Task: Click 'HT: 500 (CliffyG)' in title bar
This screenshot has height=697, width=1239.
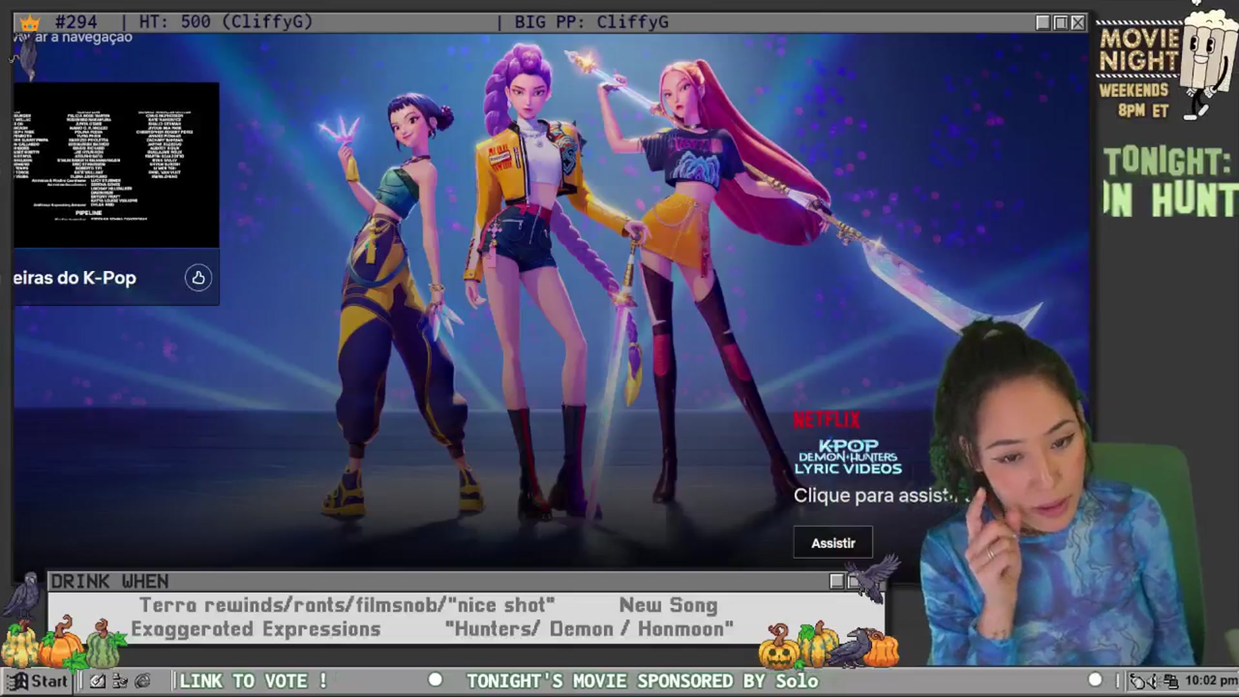Action: [x=226, y=22]
